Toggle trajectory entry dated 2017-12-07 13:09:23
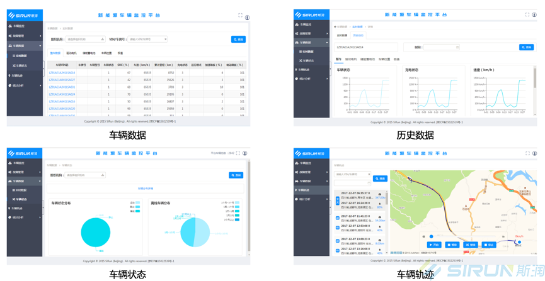This screenshot has width=545, height=281. 338,241
